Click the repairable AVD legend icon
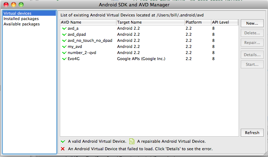268x157 pixels. point(132,141)
